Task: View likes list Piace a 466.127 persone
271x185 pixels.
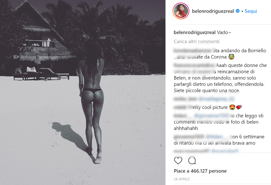Action: 200,171
